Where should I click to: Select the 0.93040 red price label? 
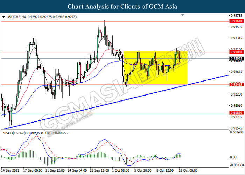(x=236, y=52)
